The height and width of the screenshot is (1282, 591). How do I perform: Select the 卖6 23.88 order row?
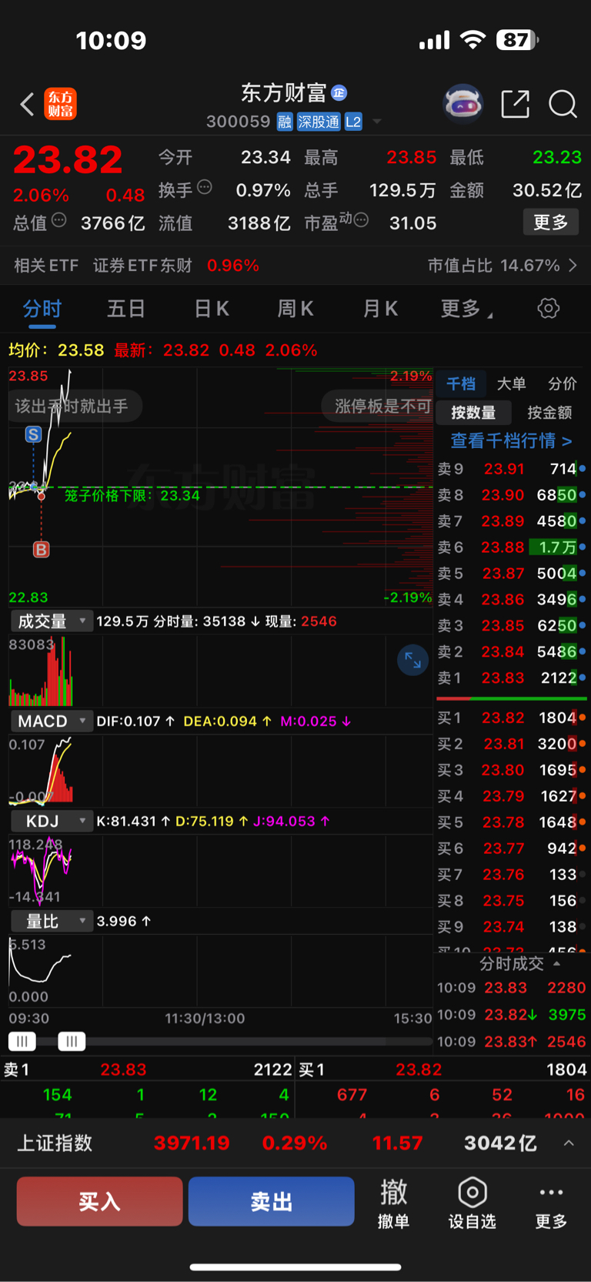pos(512,547)
